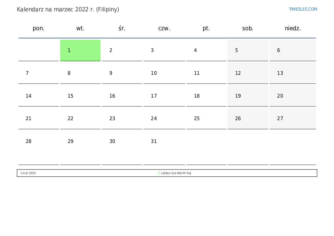Click the 'śr.' weekday header
Screen dimensions: 334x236
(122, 28)
